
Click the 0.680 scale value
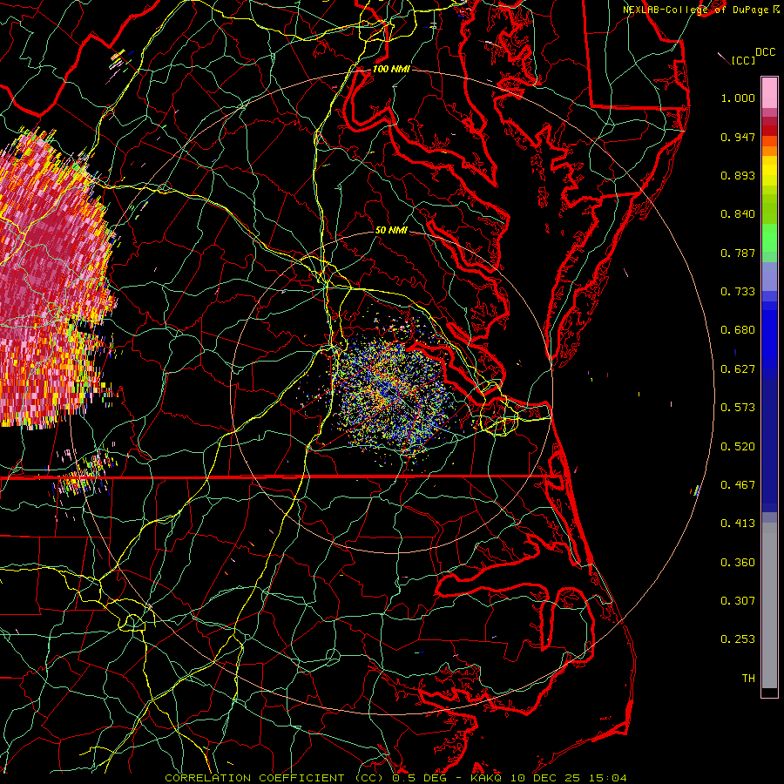point(738,330)
